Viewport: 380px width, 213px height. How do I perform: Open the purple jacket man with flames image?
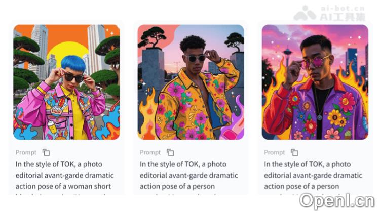[x=315, y=82]
